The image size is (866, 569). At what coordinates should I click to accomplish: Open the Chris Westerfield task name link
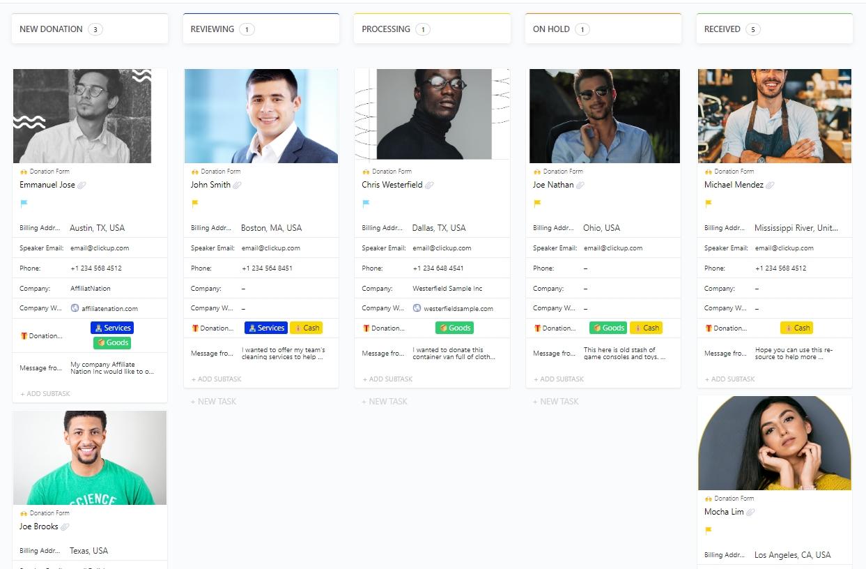point(392,185)
